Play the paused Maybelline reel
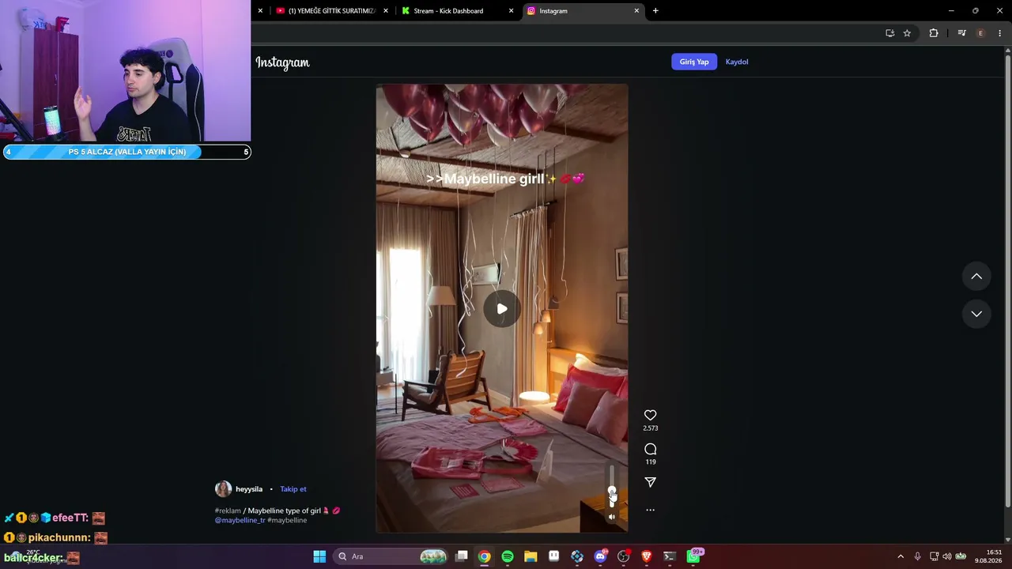The image size is (1012, 569). coord(502,308)
